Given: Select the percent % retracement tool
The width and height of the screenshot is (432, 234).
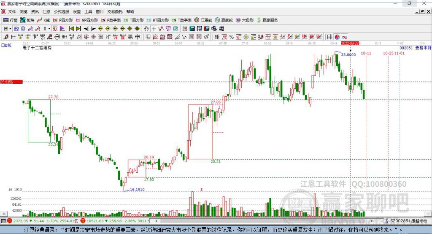Looking at the screenshot, I should point(232,37).
